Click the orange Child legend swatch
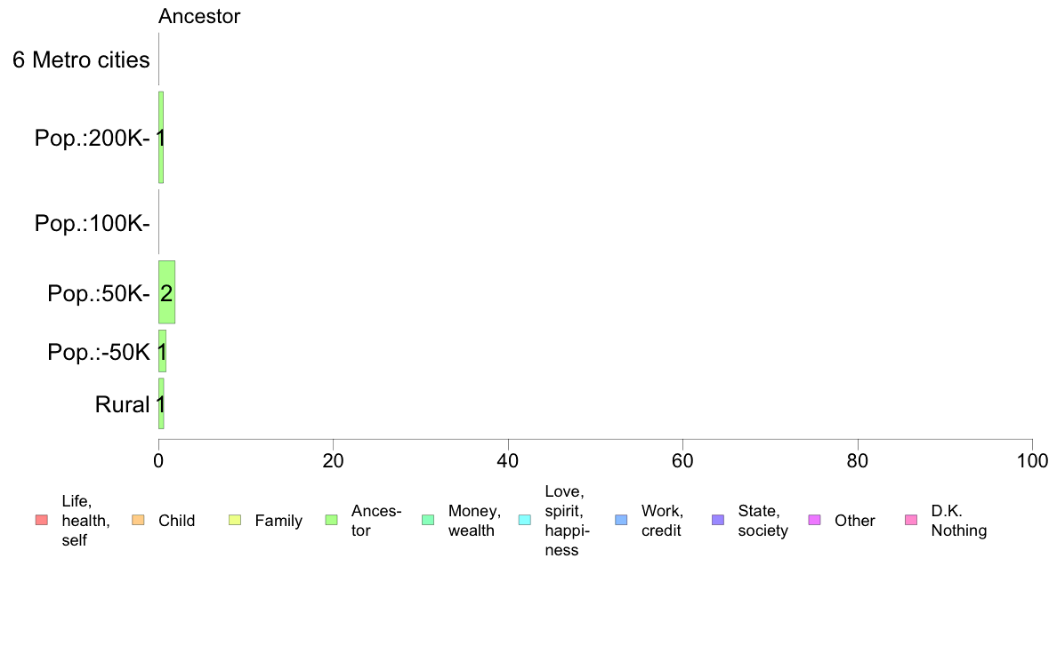 point(138,520)
